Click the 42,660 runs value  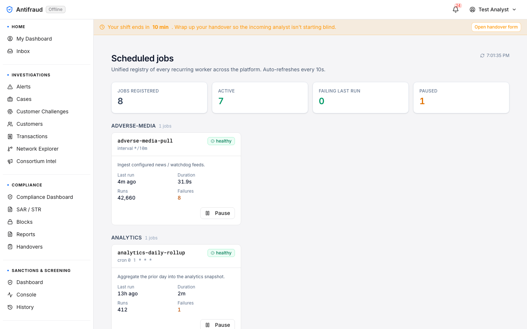point(126,198)
